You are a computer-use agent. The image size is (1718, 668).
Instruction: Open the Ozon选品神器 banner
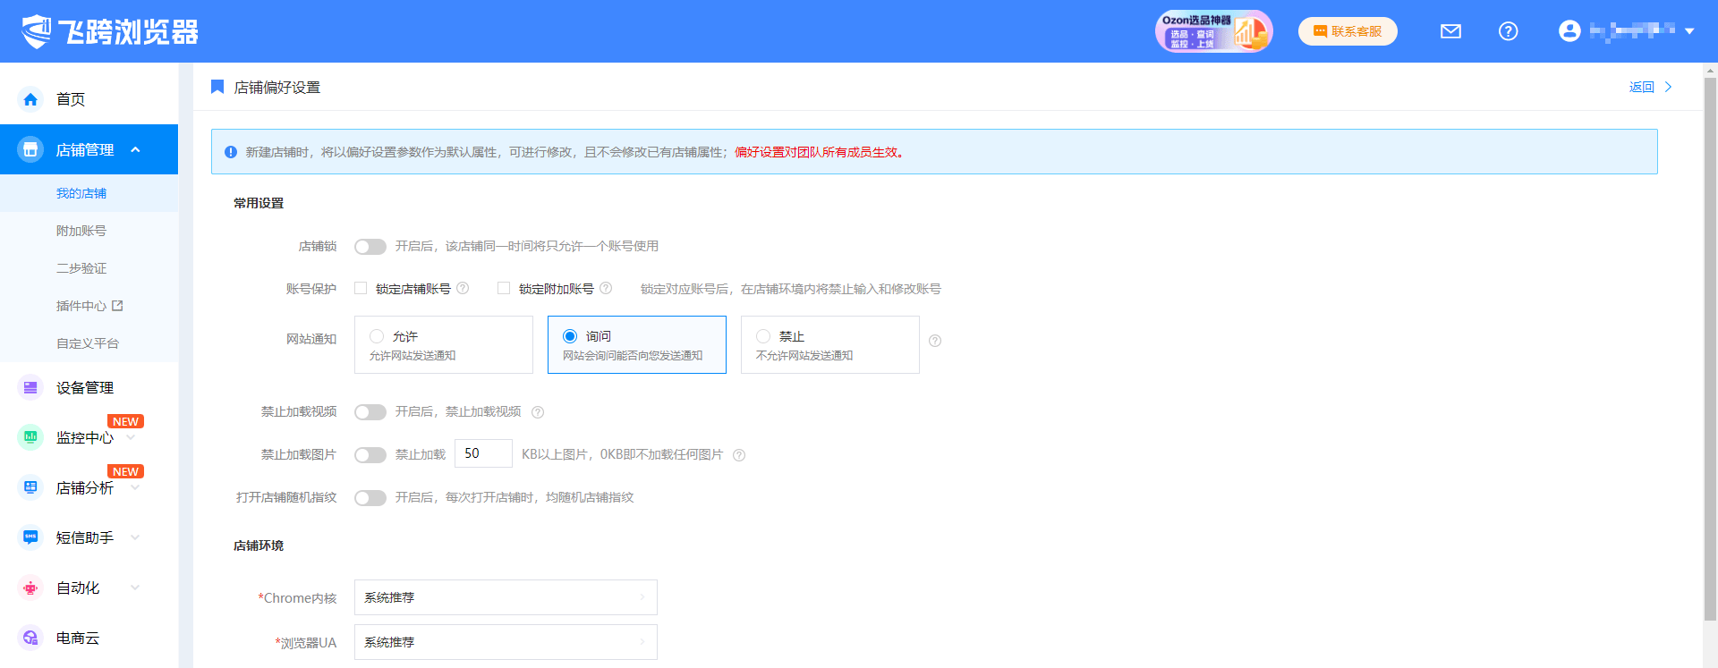tap(1213, 31)
